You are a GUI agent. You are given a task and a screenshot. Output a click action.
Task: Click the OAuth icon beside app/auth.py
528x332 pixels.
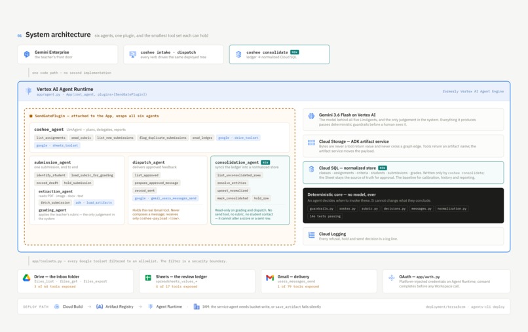(391, 278)
